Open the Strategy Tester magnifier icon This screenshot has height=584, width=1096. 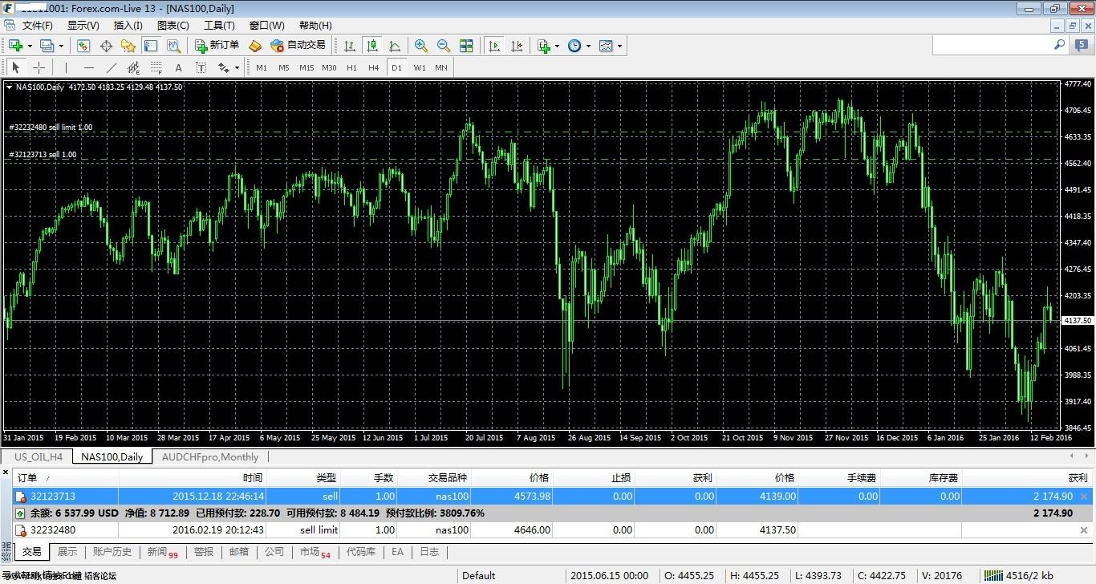pyautogui.click(x=173, y=46)
